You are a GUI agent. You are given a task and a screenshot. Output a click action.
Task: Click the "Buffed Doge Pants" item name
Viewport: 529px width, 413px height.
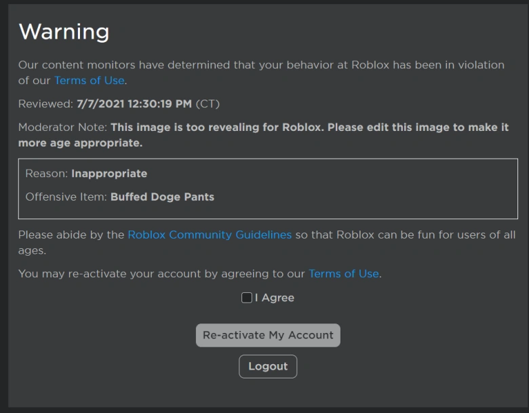[x=162, y=197]
